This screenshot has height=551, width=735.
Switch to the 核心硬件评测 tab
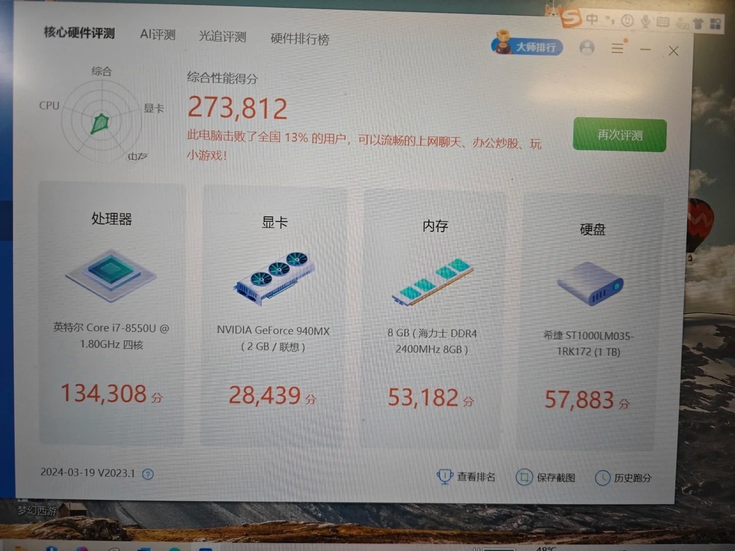point(79,33)
